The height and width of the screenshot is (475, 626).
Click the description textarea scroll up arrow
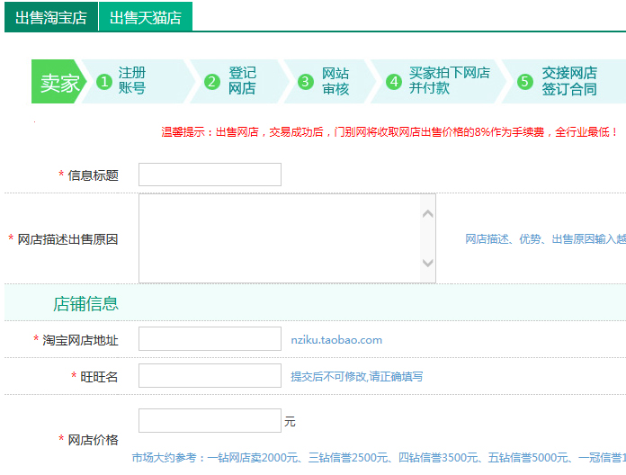click(428, 214)
